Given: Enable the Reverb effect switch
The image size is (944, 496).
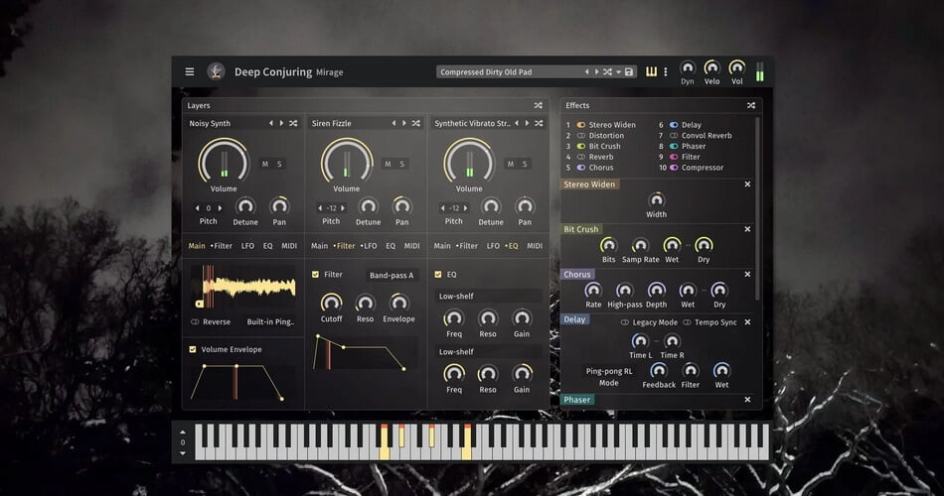Looking at the screenshot, I should point(581,157).
